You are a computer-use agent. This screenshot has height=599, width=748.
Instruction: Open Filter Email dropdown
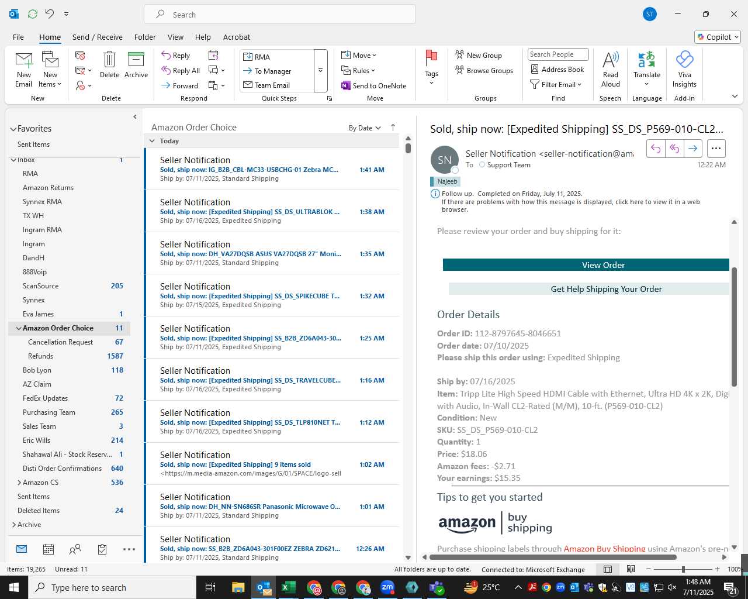pyautogui.click(x=556, y=84)
